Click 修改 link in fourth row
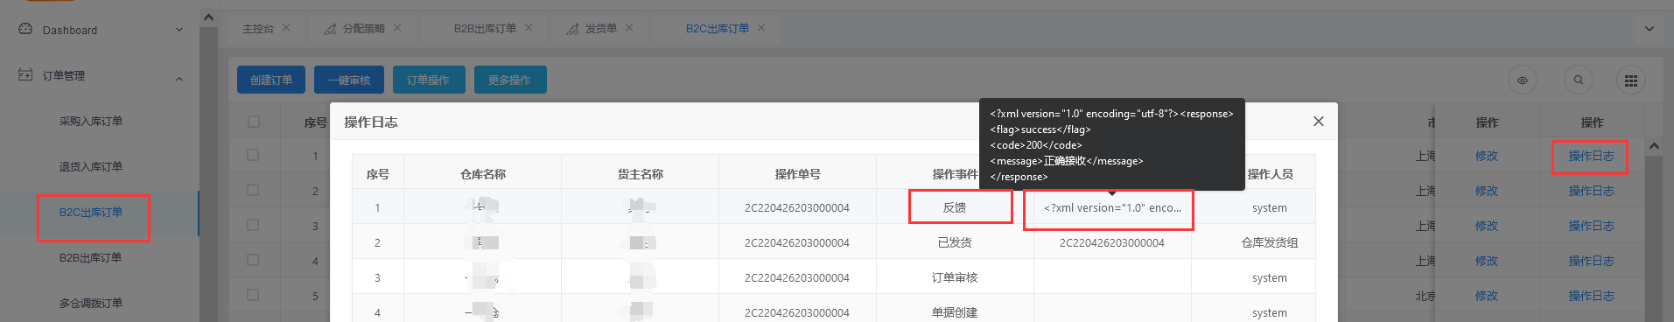 (x=1487, y=261)
